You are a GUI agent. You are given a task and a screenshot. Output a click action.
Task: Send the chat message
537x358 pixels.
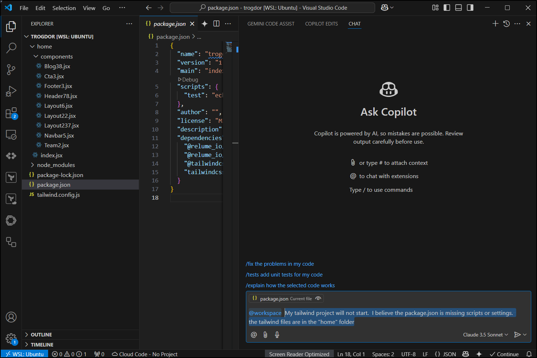(517, 335)
